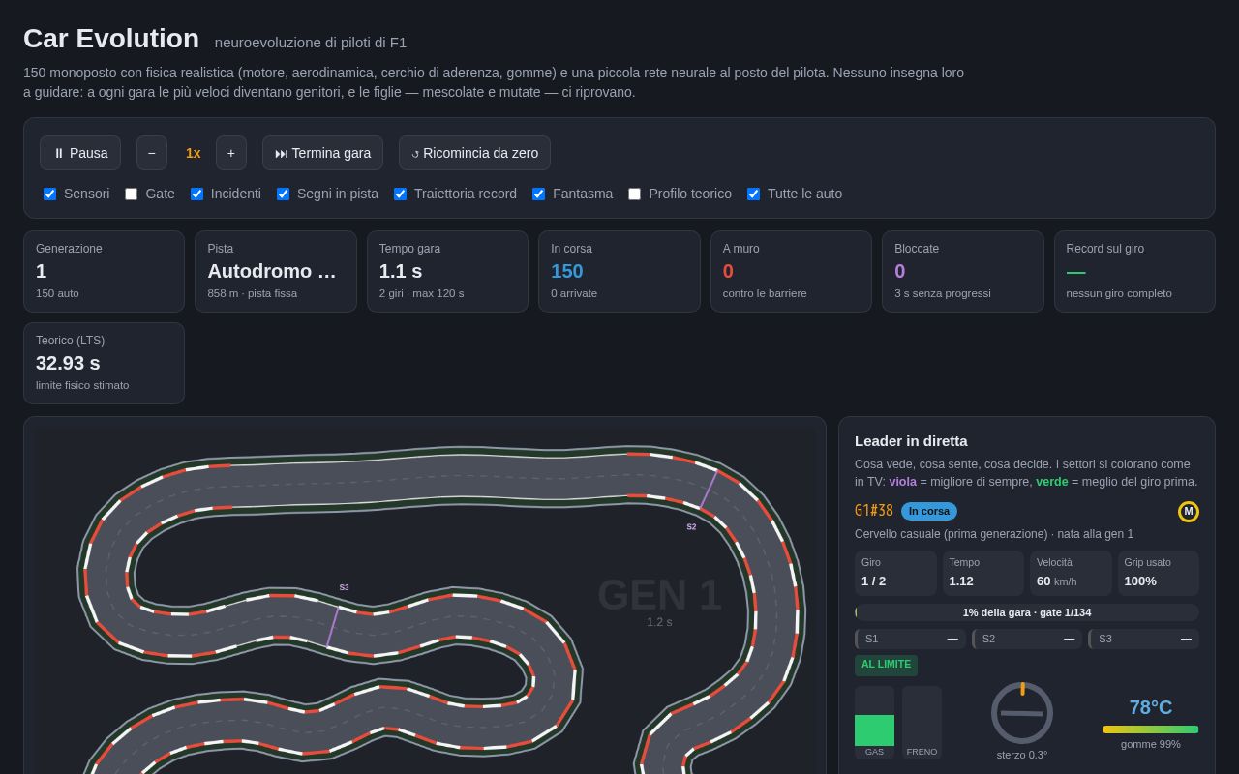Click the S1 sector time box
Image resolution: width=1239 pixels, height=774 pixels.
tap(910, 639)
